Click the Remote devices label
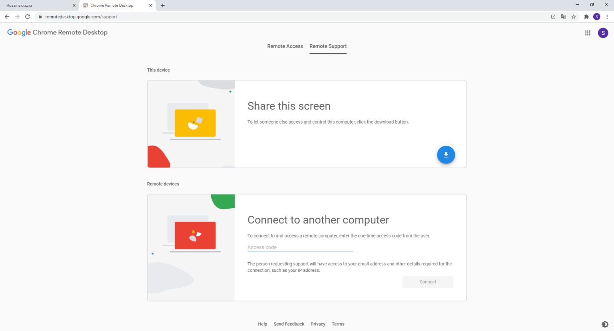The height and width of the screenshot is (331, 614). click(163, 184)
